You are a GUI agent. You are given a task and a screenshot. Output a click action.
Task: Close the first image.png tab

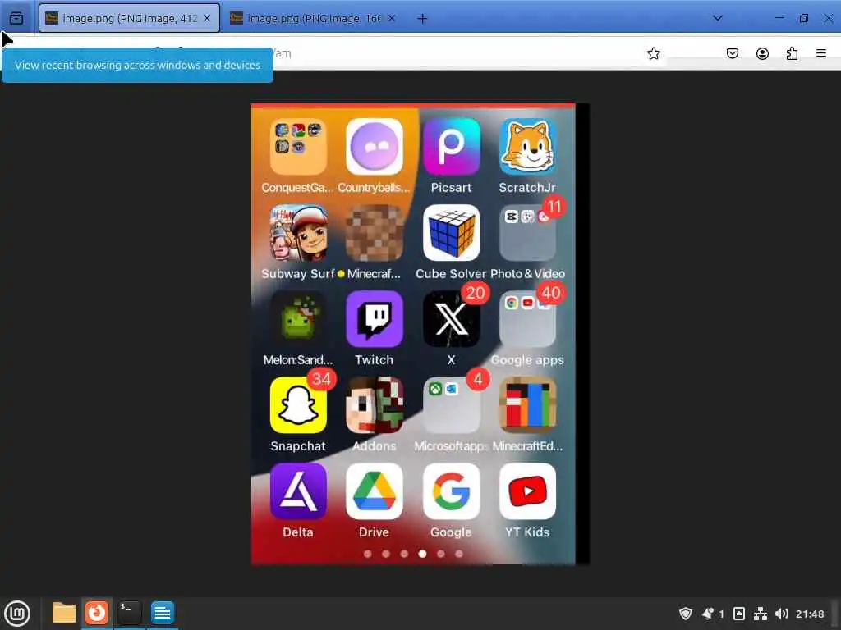pos(207,18)
